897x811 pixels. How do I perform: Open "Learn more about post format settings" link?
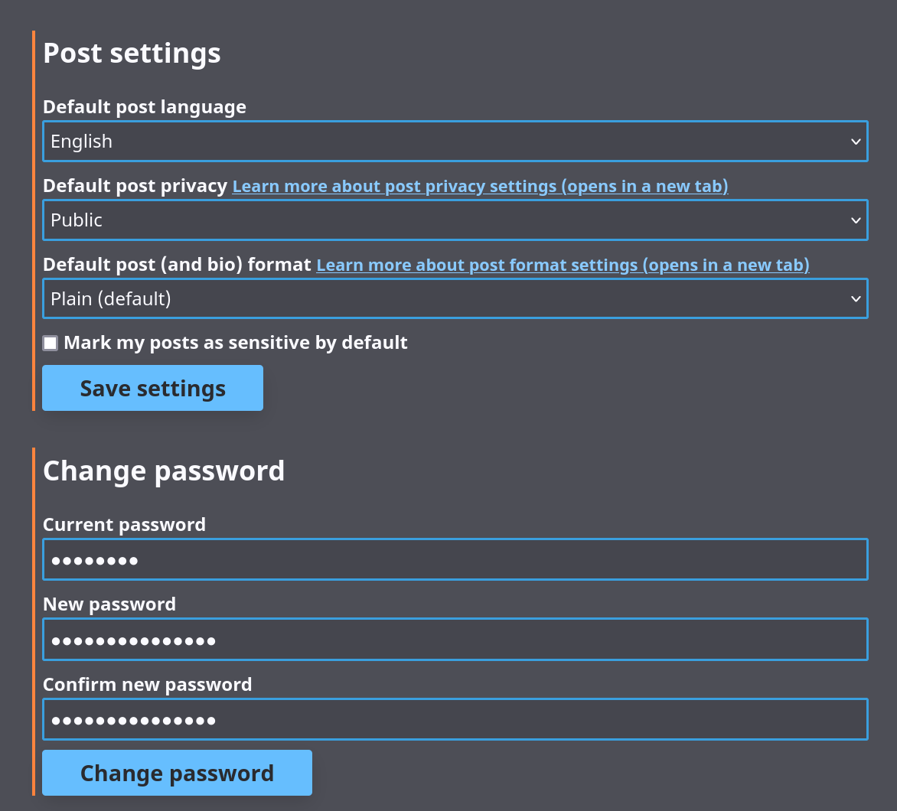click(x=563, y=265)
